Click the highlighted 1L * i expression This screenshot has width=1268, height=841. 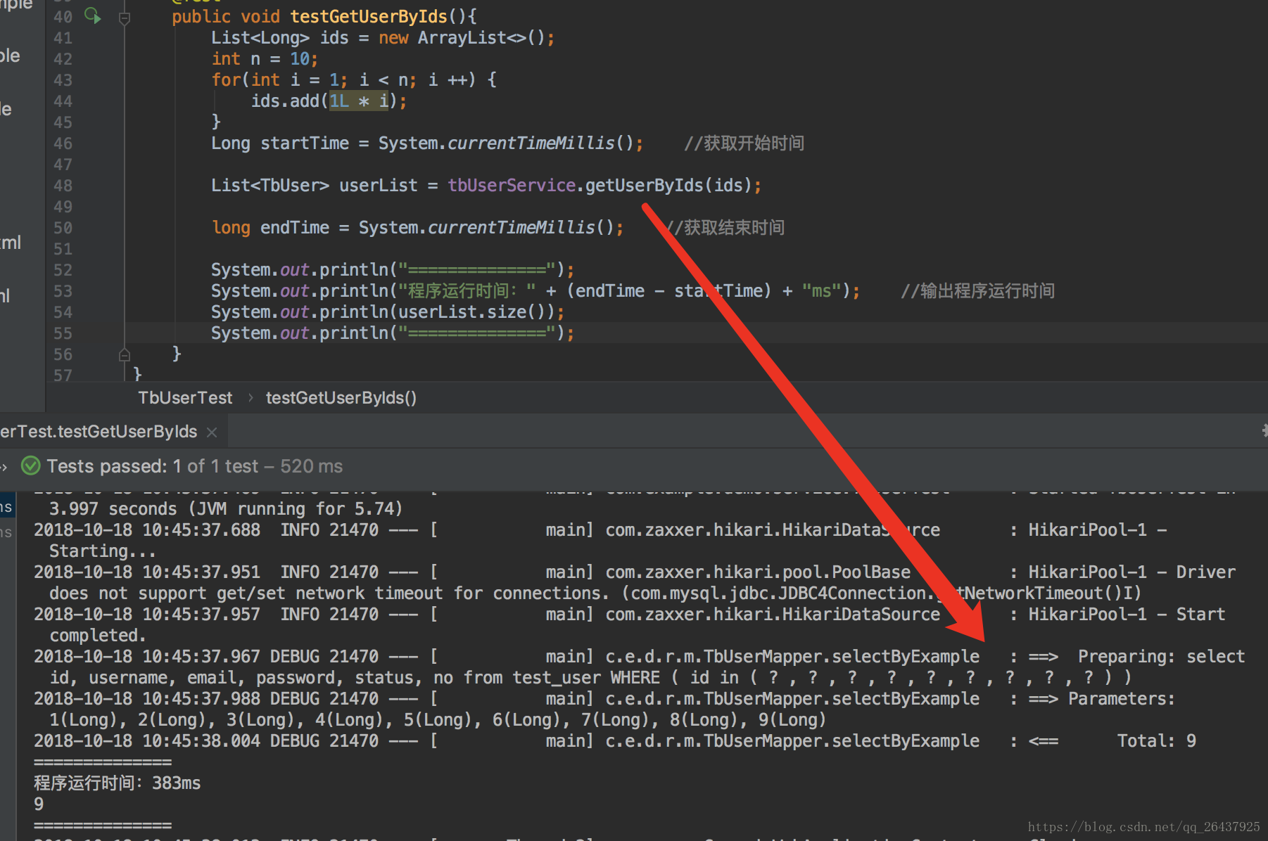point(359,101)
